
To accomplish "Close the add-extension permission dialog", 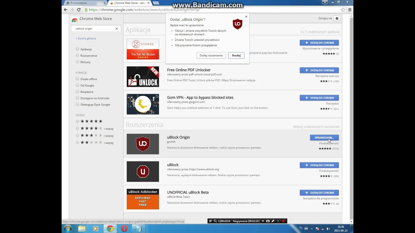I will tap(246, 17).
